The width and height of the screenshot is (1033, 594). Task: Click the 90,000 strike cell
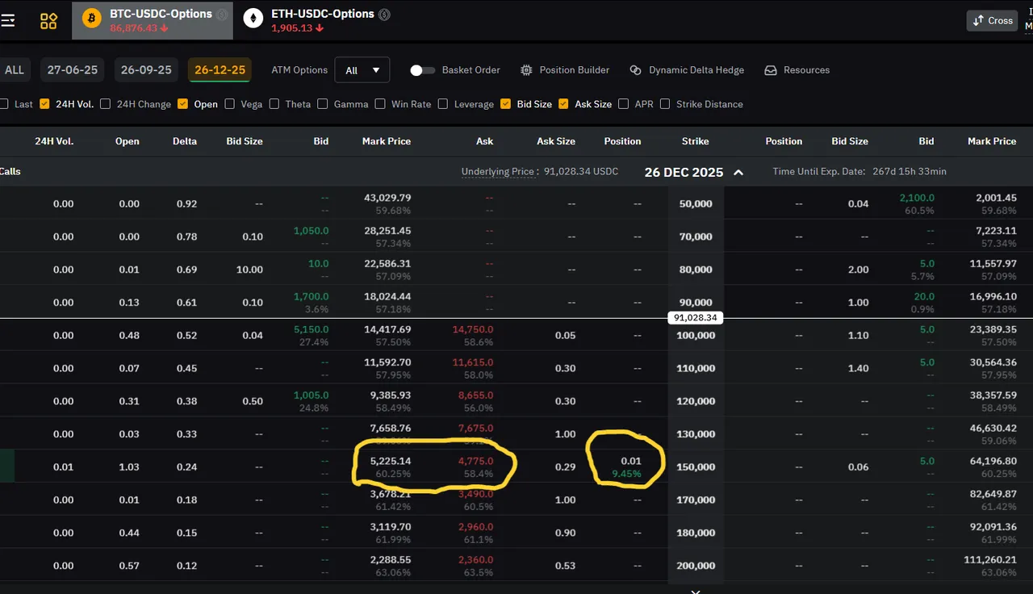pos(695,302)
